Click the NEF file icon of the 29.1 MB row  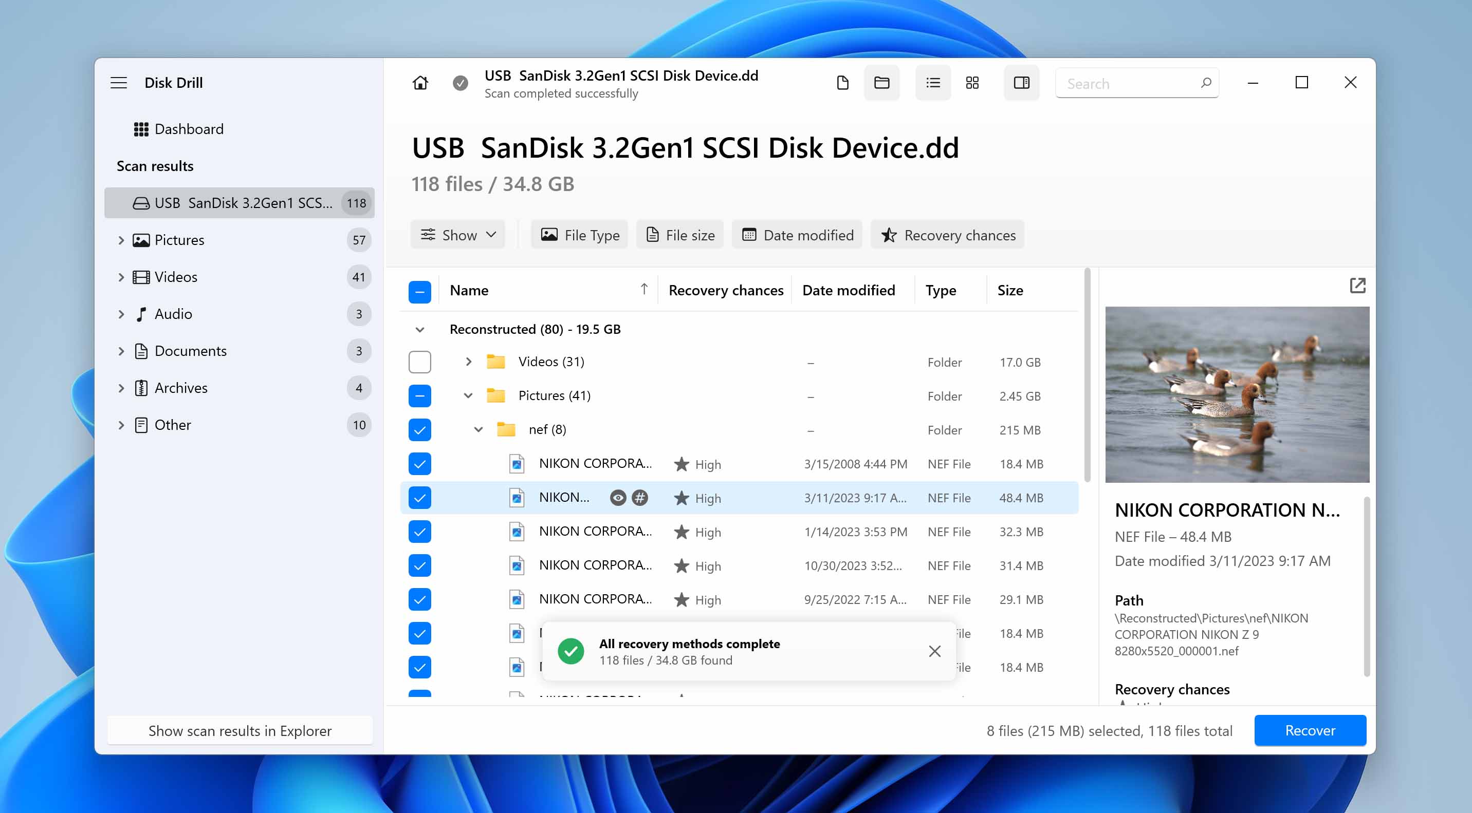[x=517, y=599]
